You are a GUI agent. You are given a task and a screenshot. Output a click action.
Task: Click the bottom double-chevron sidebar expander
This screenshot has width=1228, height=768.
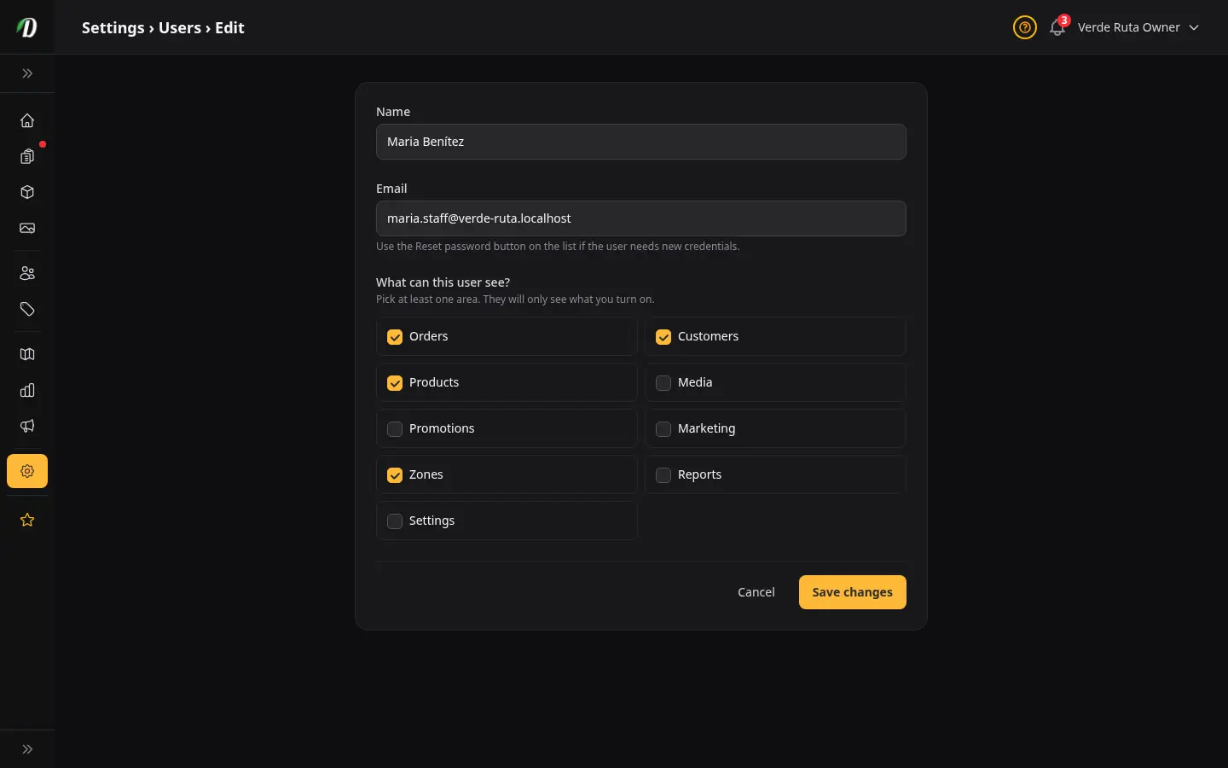[27, 749]
